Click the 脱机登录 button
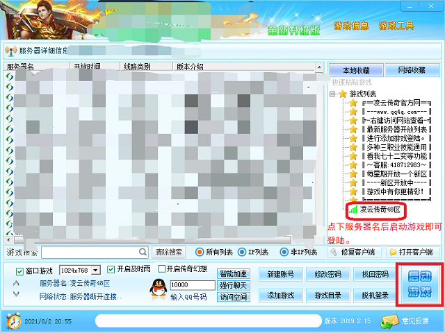Image resolution: width=445 pixels, height=333 pixels. click(x=375, y=296)
